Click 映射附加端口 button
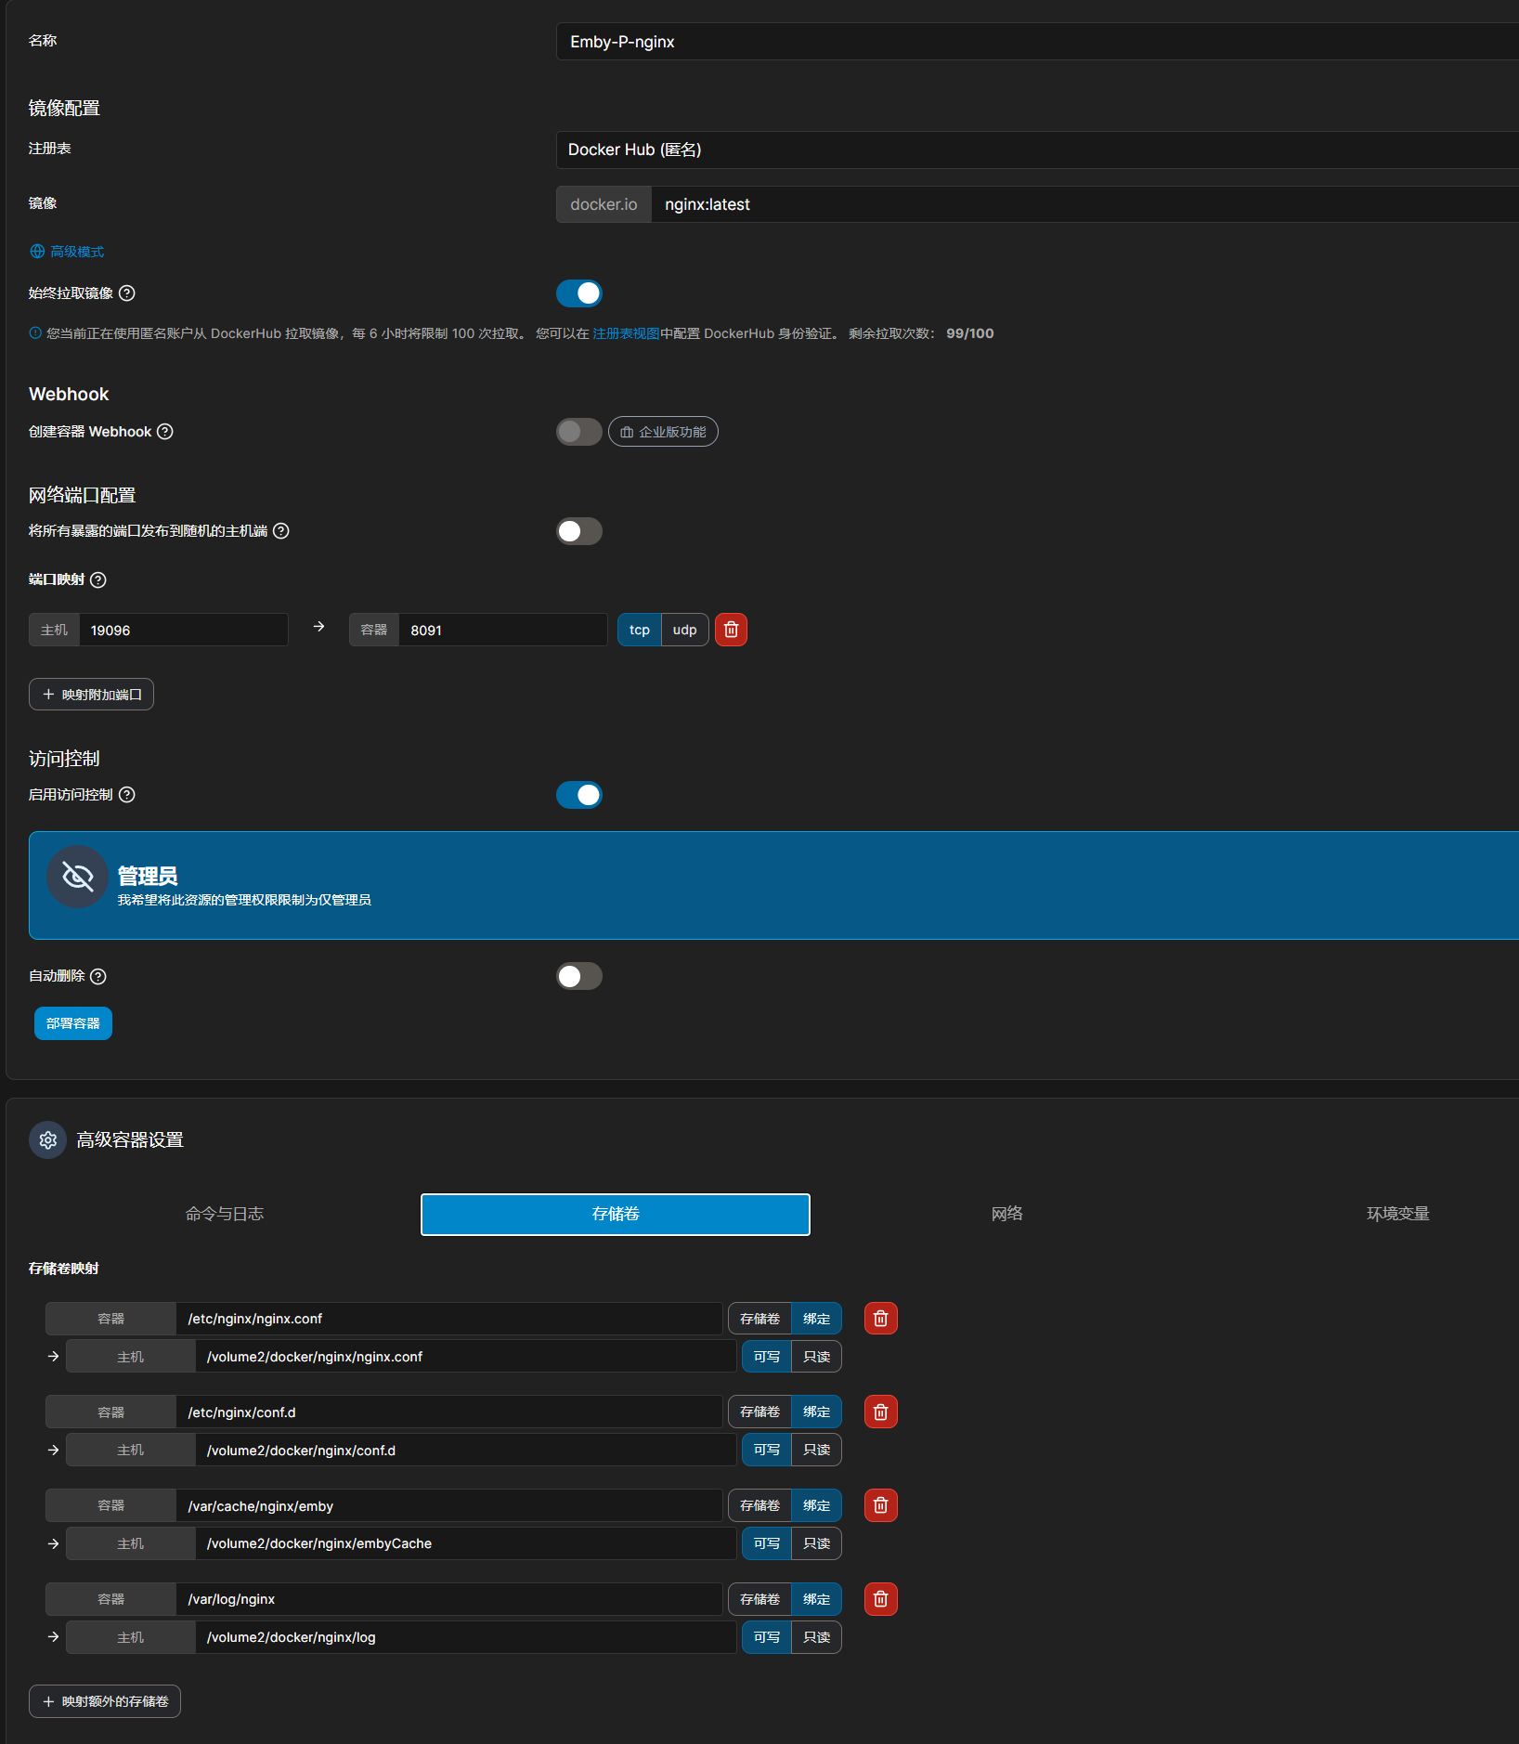The width and height of the screenshot is (1519, 1744). coord(91,695)
